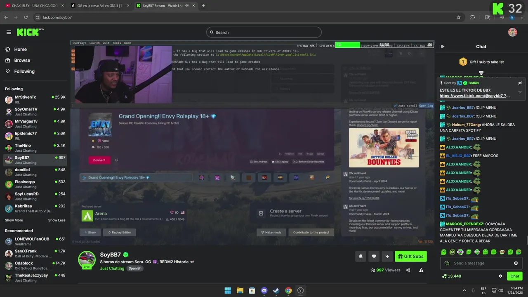Screen dimensions: 528x297
Task: Toggle SoyBB7 notification bell
Action: [x=361, y=256]
